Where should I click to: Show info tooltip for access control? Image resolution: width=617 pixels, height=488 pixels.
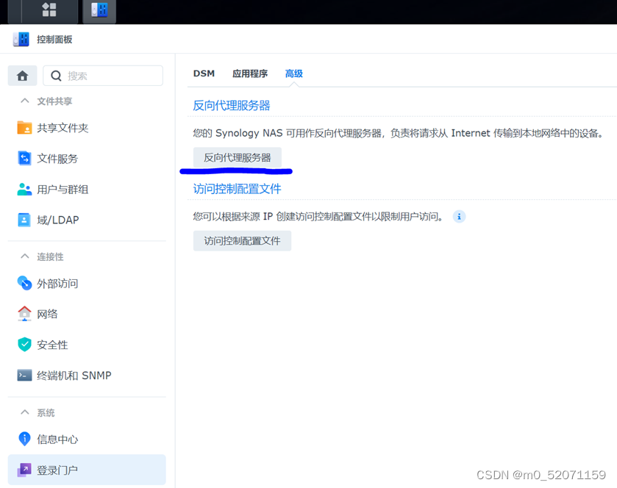point(459,217)
